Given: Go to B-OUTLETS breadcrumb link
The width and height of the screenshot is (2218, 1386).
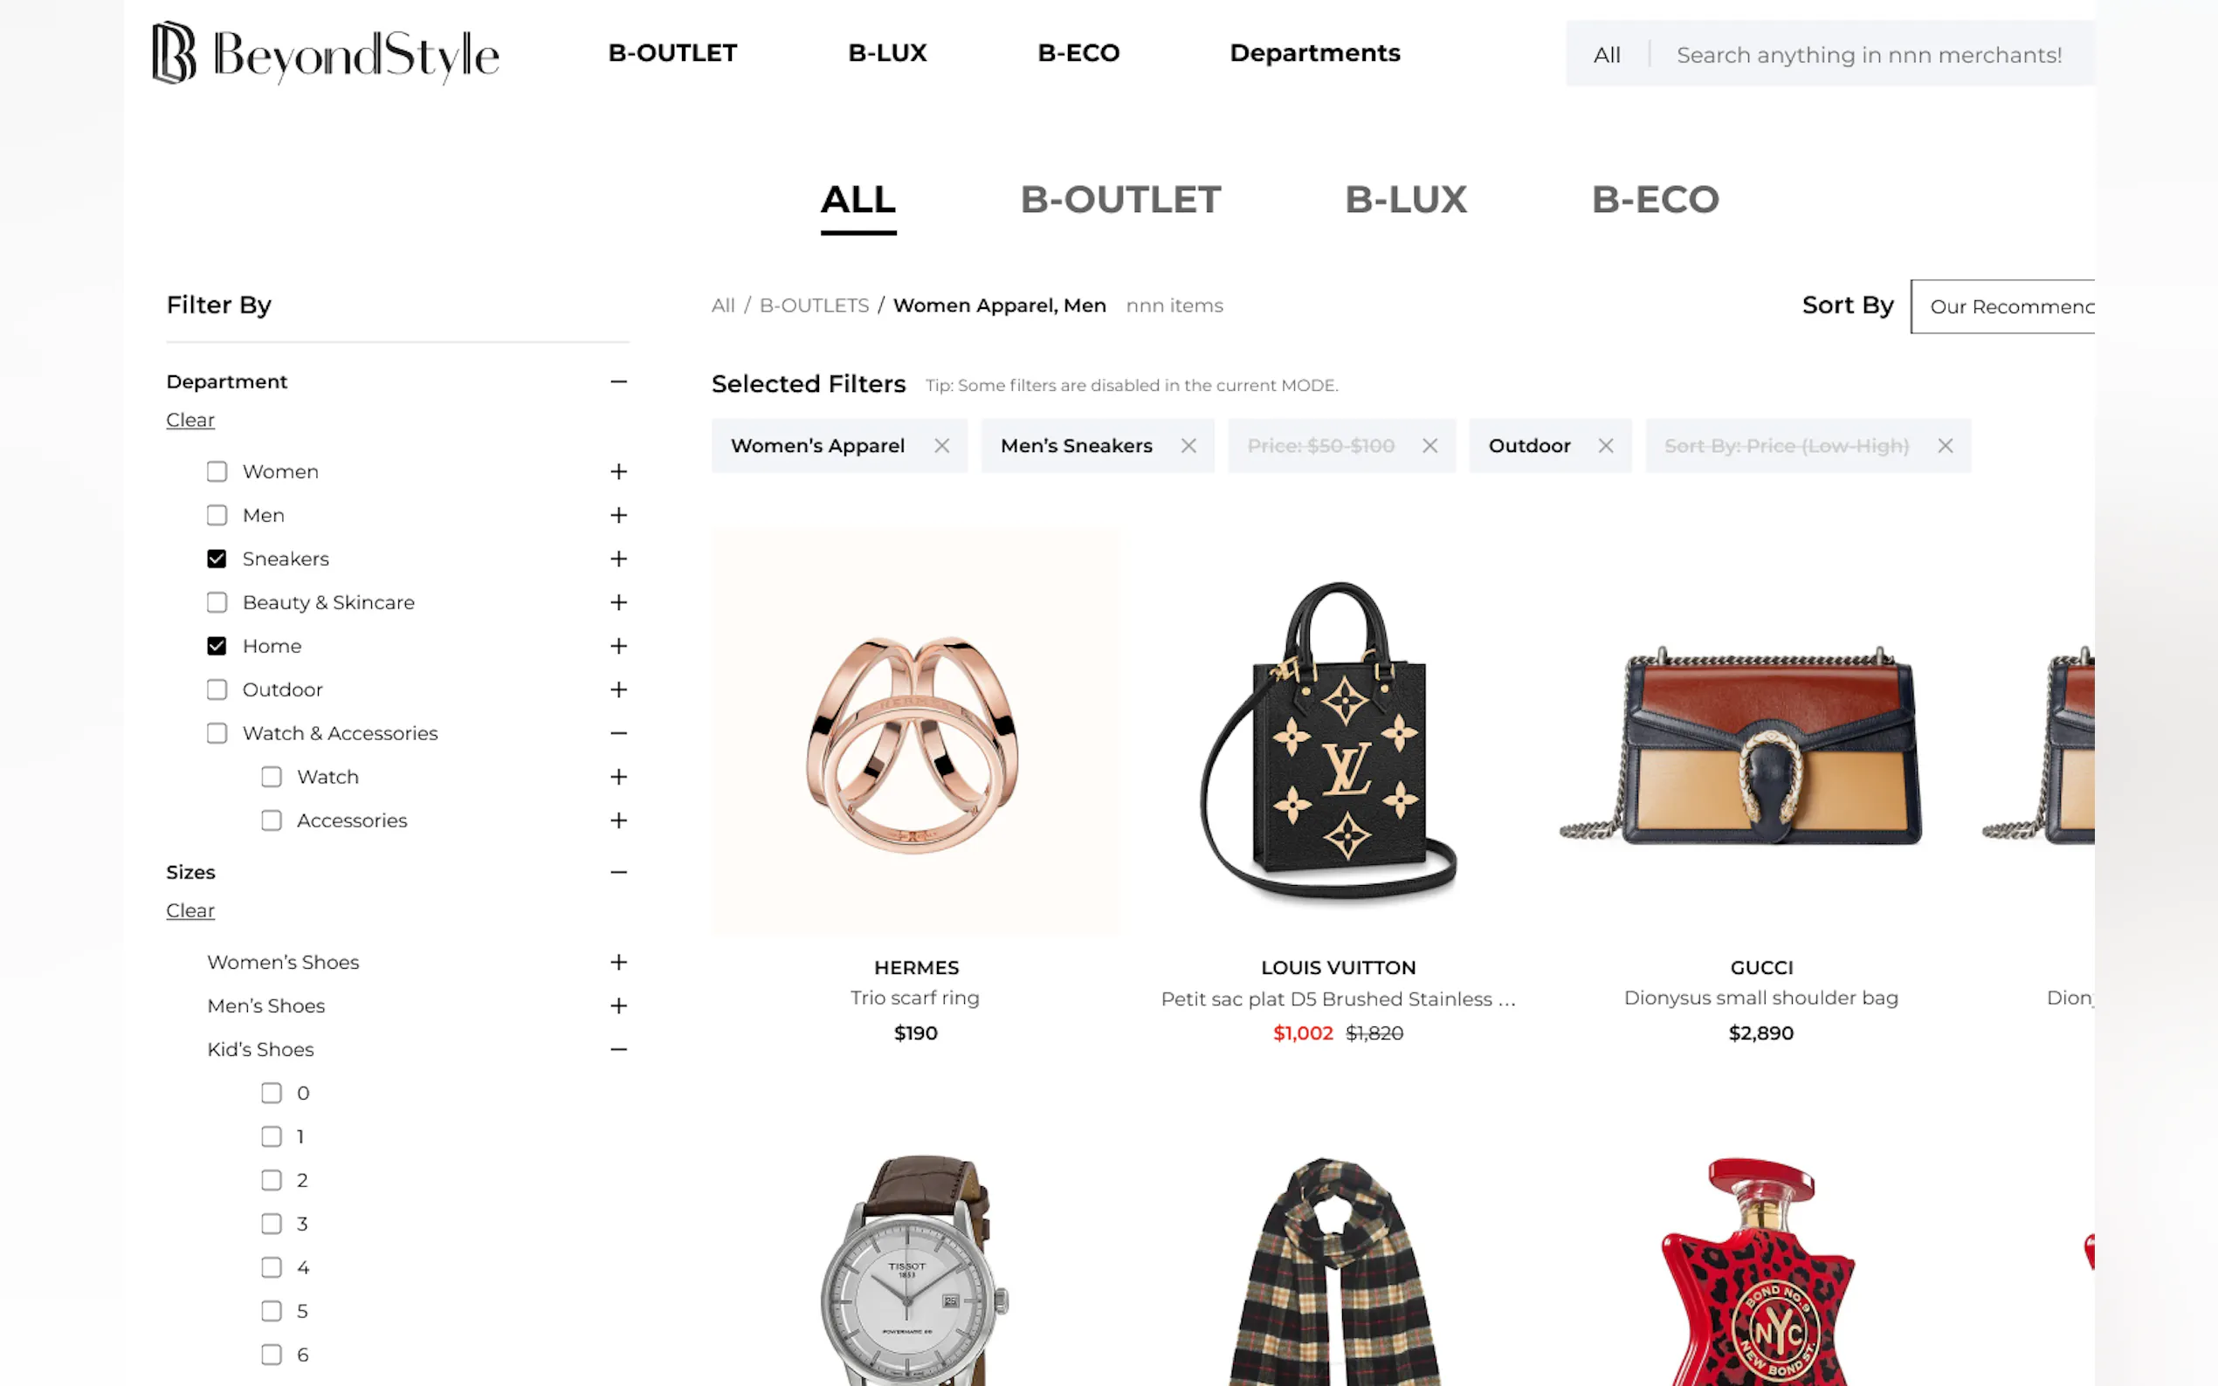Looking at the screenshot, I should click(814, 306).
